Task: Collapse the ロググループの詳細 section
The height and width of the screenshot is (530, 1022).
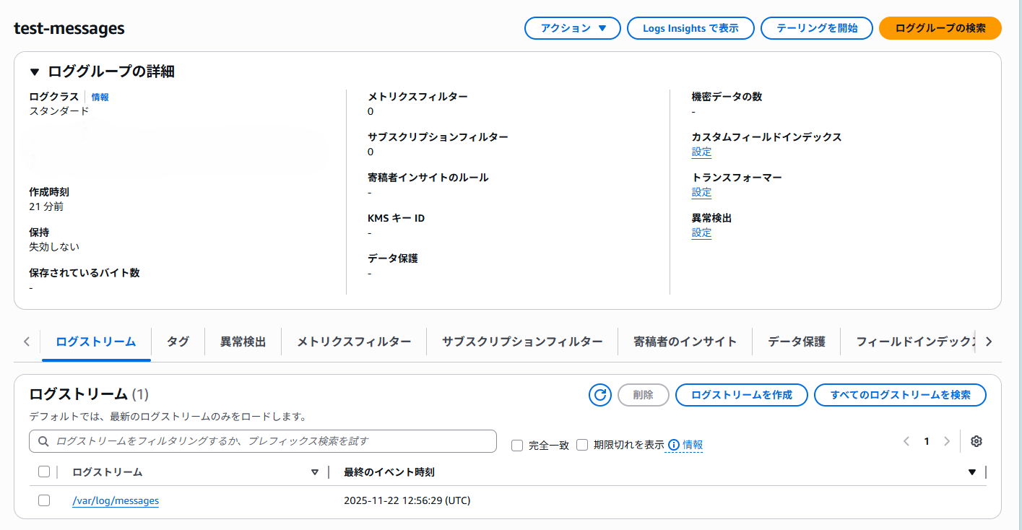Action: (32, 70)
